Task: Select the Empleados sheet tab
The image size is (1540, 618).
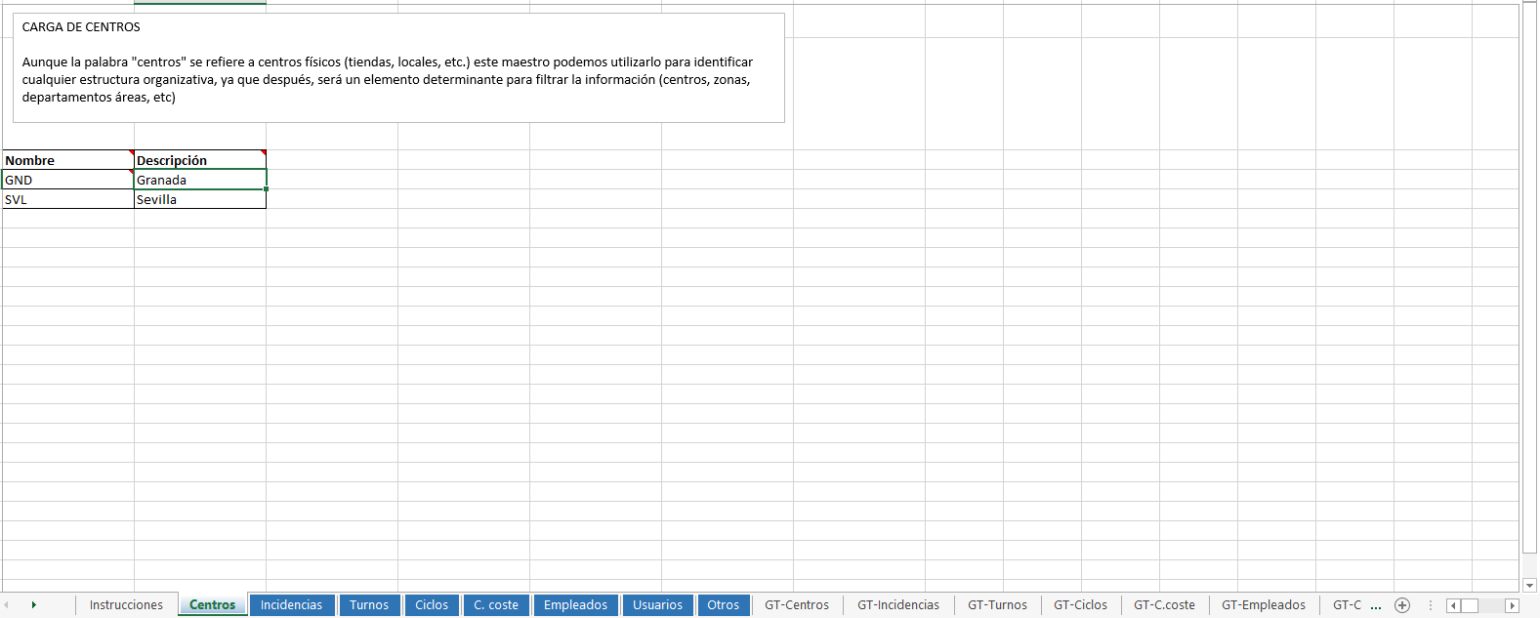Action: pos(575,605)
